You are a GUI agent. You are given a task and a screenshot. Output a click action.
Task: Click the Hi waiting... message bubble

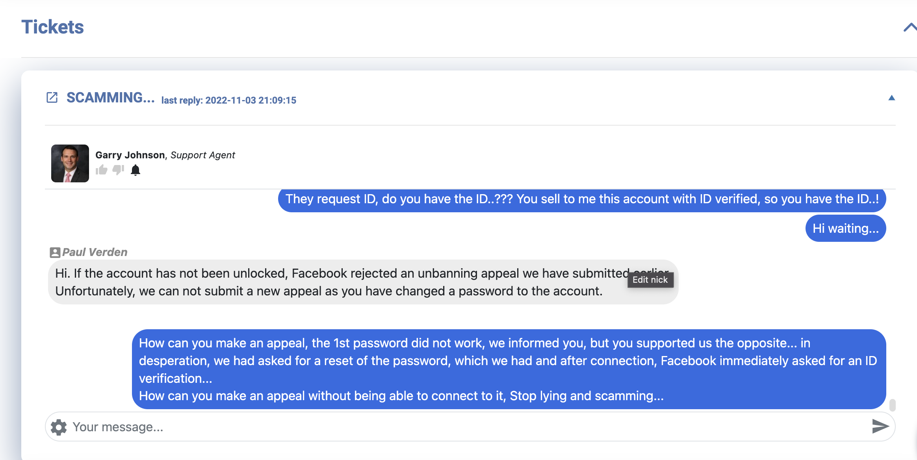(846, 228)
